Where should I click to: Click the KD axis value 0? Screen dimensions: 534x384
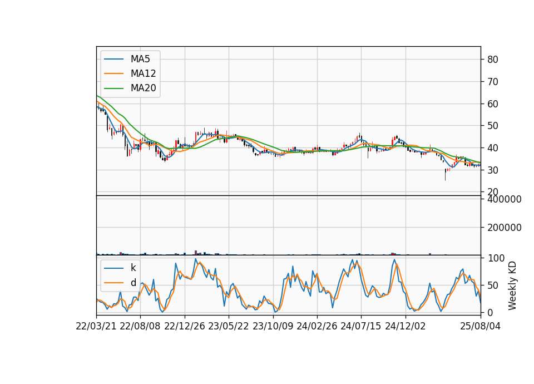(x=490, y=312)
